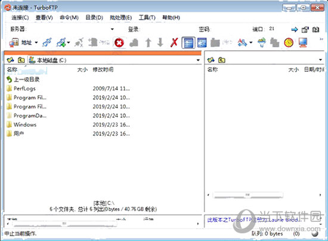Sort remote files by 名称 column
This screenshot has height=241, width=328.
212,69
